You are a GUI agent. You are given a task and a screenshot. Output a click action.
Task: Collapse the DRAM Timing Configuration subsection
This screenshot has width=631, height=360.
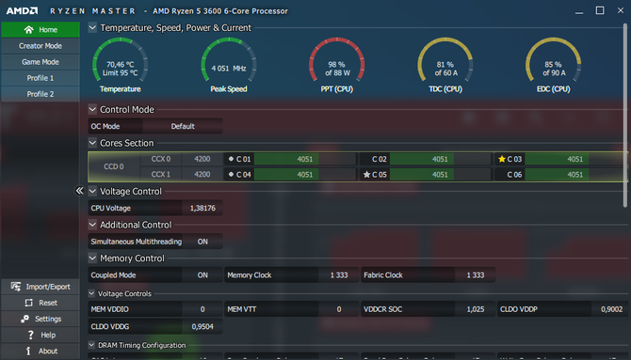(x=91, y=345)
